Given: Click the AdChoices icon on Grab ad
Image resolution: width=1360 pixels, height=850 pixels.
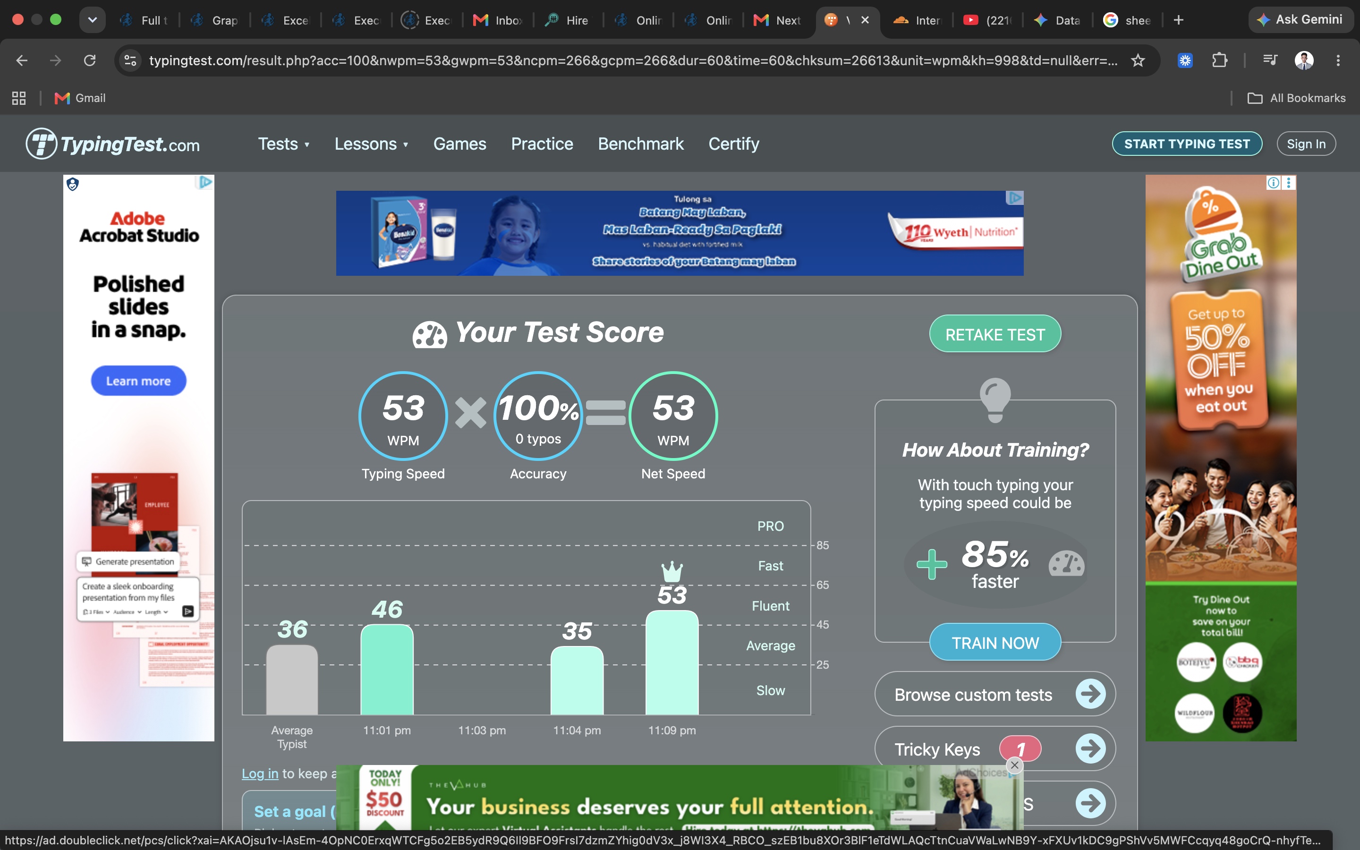Looking at the screenshot, I should [x=1274, y=183].
